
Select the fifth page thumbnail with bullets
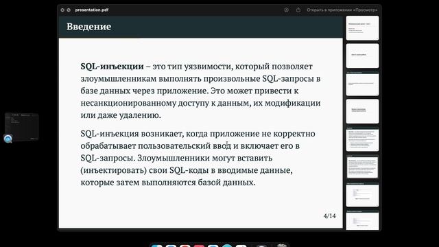tap(362, 139)
